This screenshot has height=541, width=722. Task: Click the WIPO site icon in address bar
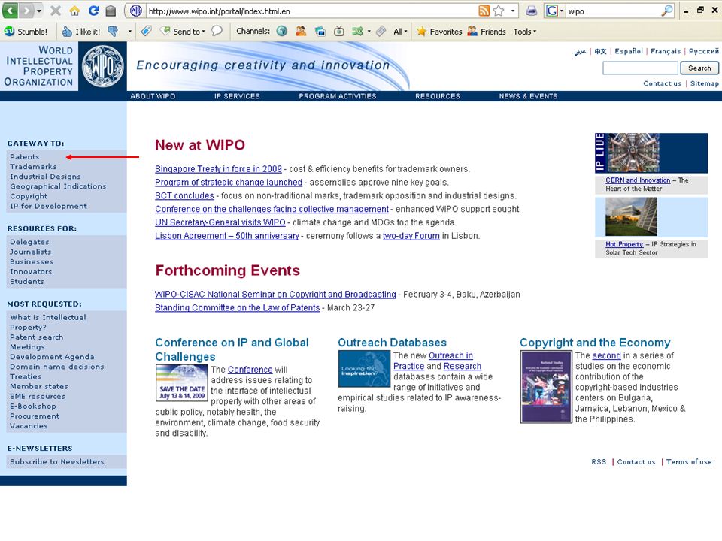(x=136, y=11)
